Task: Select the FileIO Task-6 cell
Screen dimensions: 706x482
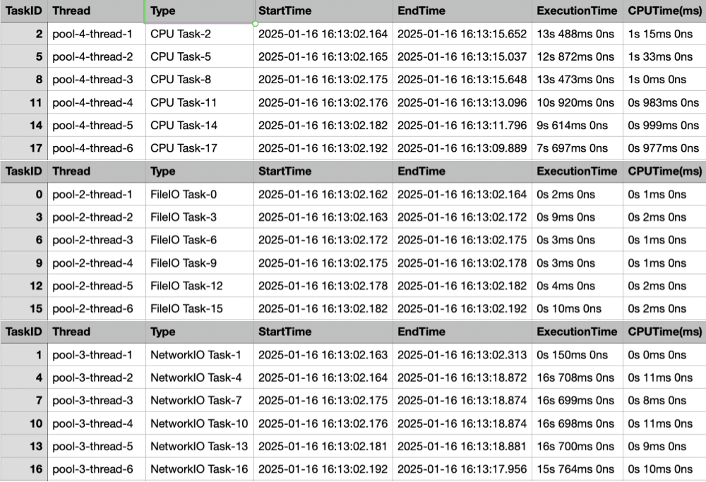Action: click(199, 240)
